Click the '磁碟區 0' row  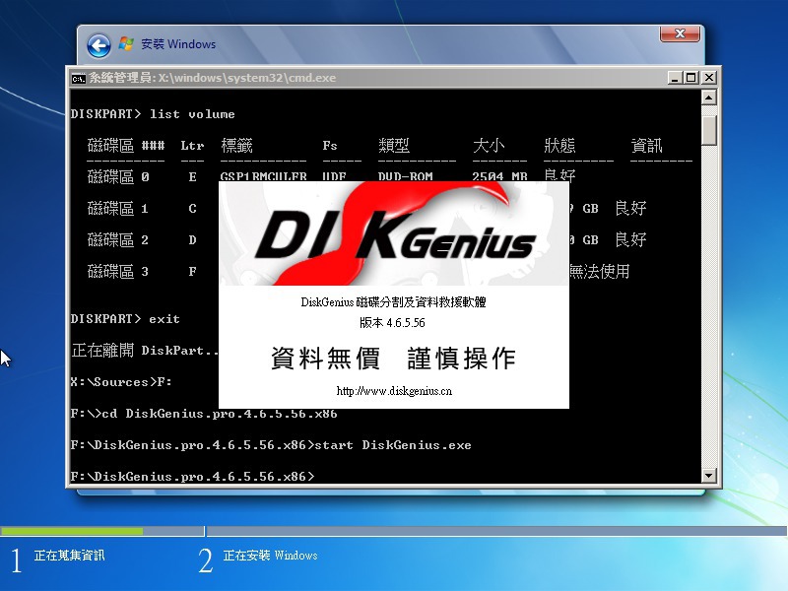[x=332, y=176]
